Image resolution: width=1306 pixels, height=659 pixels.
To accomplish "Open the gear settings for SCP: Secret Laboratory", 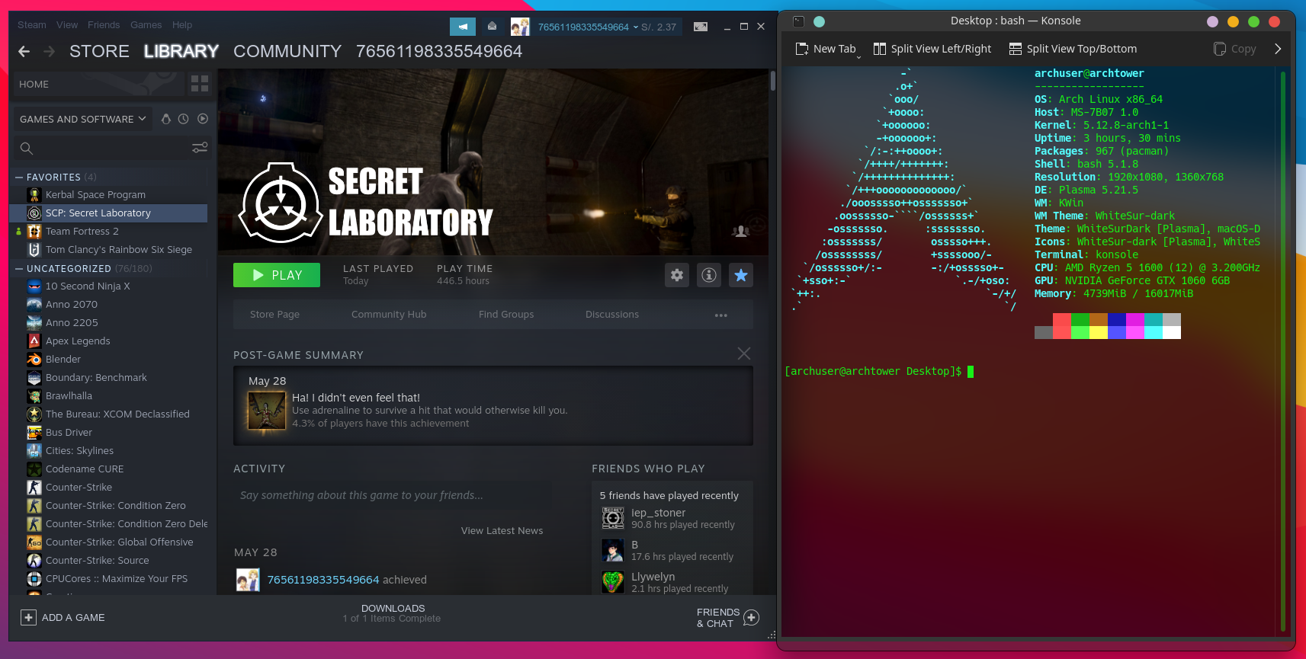I will point(677,275).
